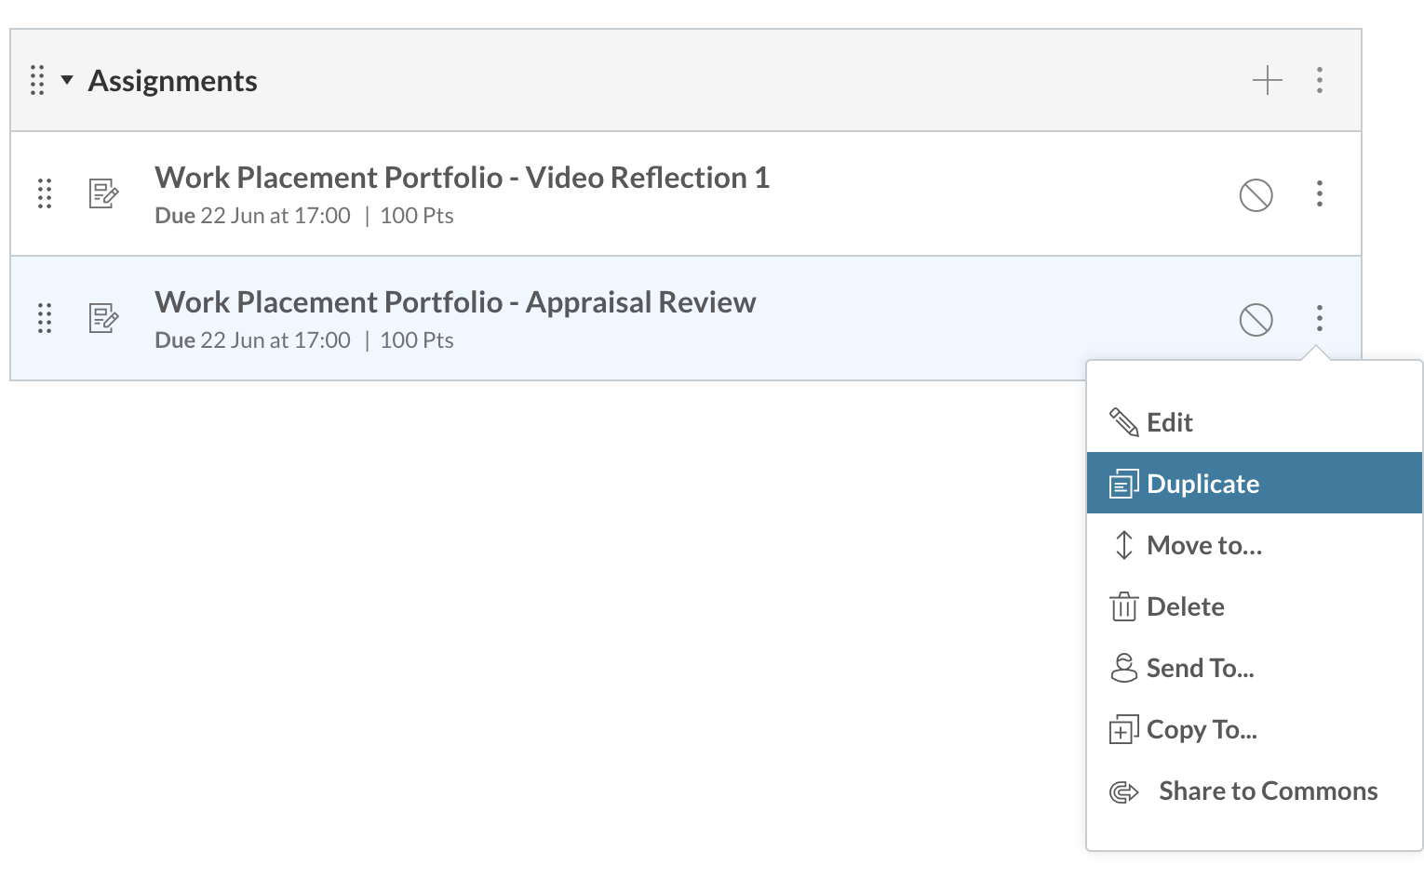The width and height of the screenshot is (1424, 878).
Task: Click the Share to Commons icon
Action: tap(1123, 792)
